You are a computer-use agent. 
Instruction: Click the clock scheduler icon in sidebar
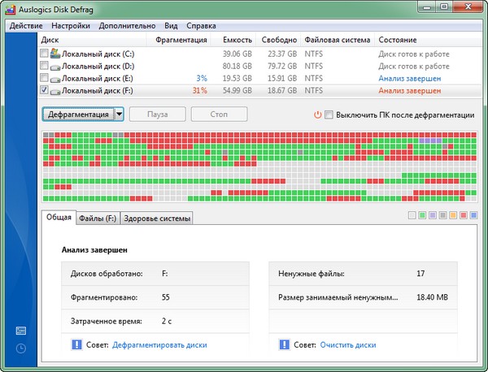click(20, 348)
